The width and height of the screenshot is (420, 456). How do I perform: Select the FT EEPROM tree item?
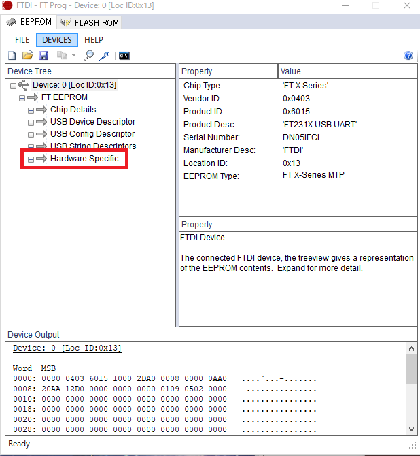pos(65,97)
